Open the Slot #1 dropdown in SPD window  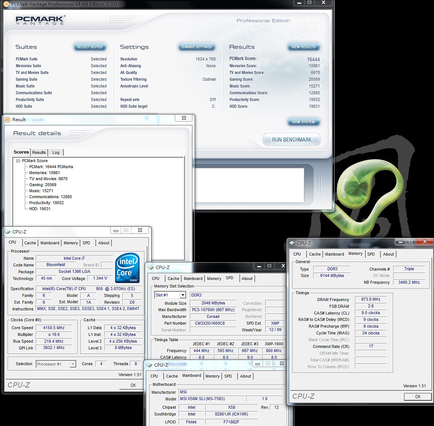[x=183, y=295]
